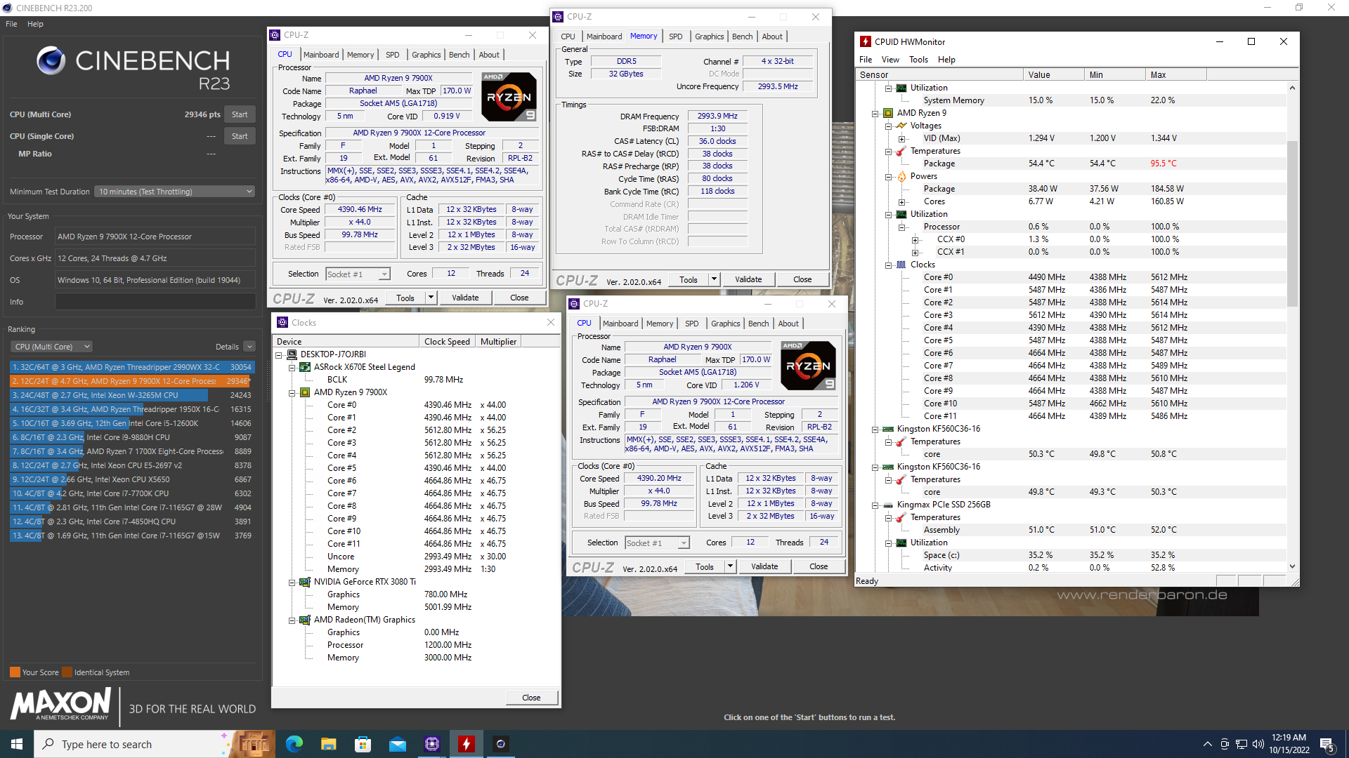Open Socket #1 selection in top CPU-Z window
The width and height of the screenshot is (1349, 758).
pyautogui.click(x=358, y=274)
